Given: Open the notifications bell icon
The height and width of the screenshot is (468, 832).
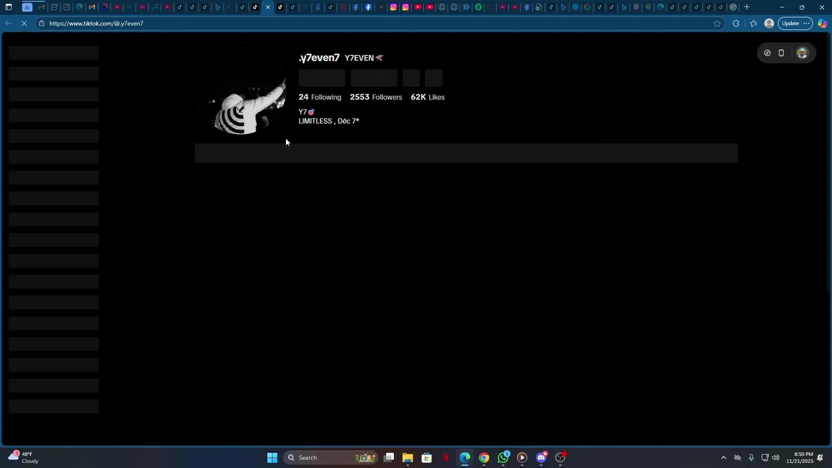Looking at the screenshot, I should [821, 458].
